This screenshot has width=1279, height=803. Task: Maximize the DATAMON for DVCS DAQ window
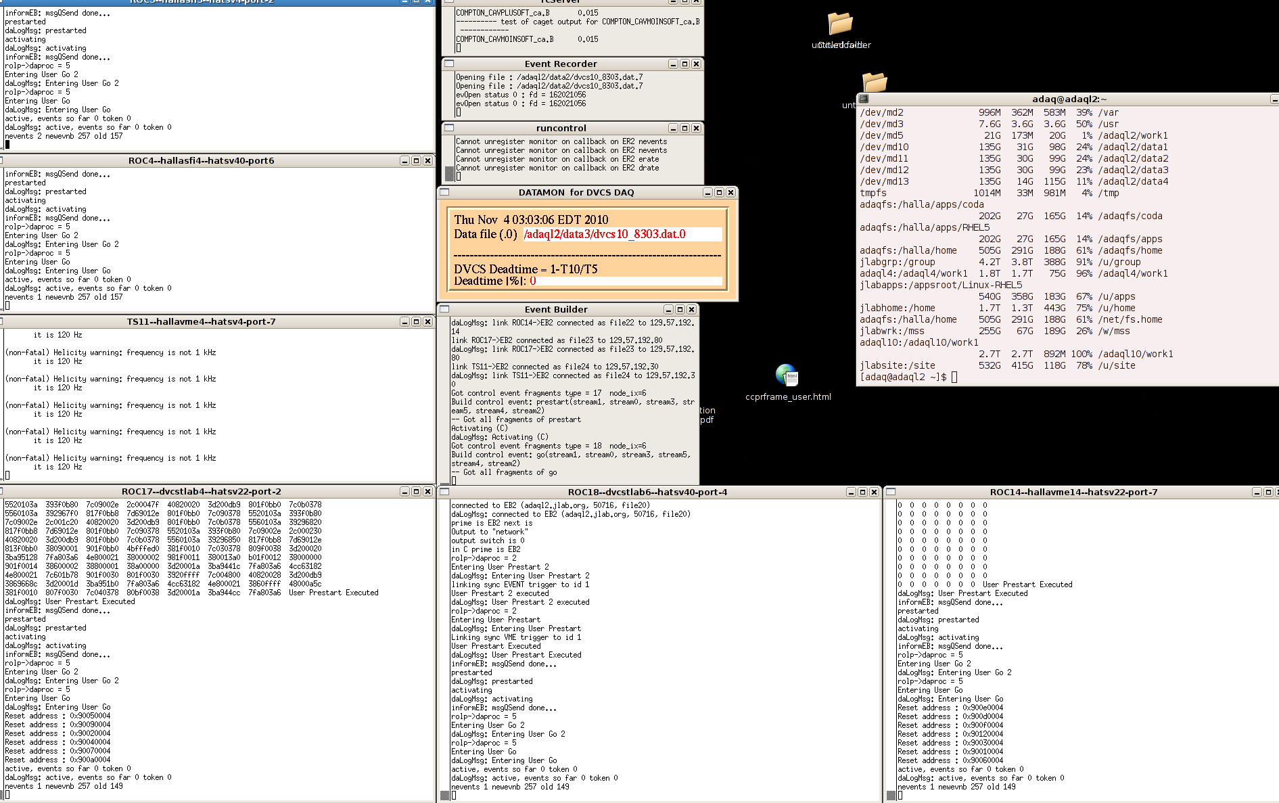(x=719, y=192)
